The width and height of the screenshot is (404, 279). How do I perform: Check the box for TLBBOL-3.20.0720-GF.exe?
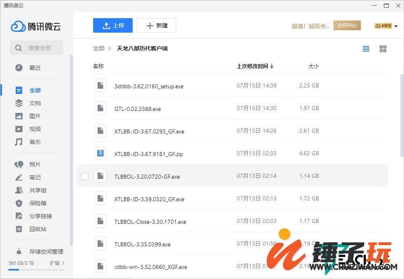click(85, 177)
